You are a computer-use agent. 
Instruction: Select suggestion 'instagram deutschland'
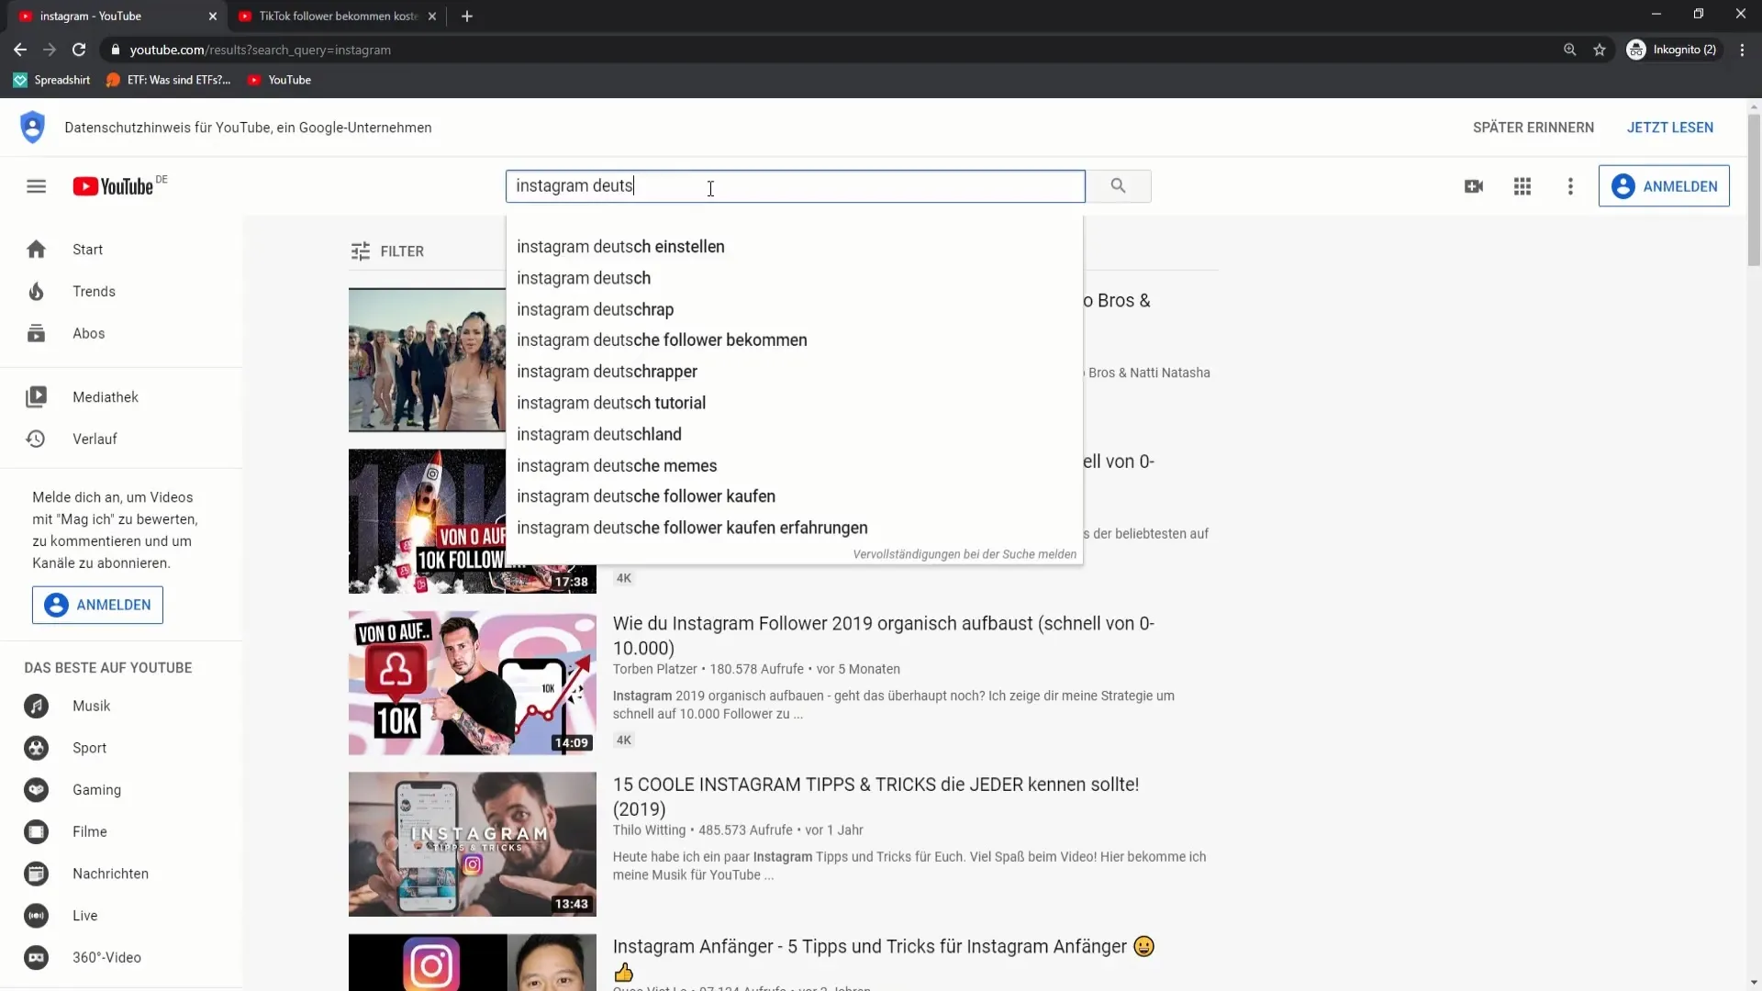point(795,434)
